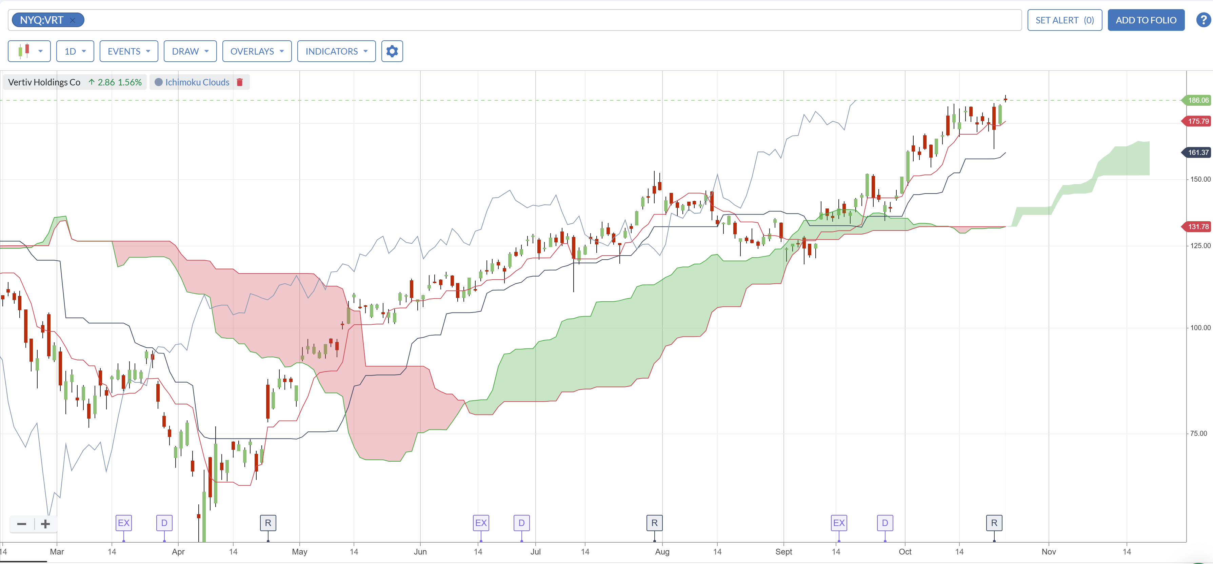Zoom out chart with minus button
Viewport: 1213px width, 564px height.
point(22,524)
